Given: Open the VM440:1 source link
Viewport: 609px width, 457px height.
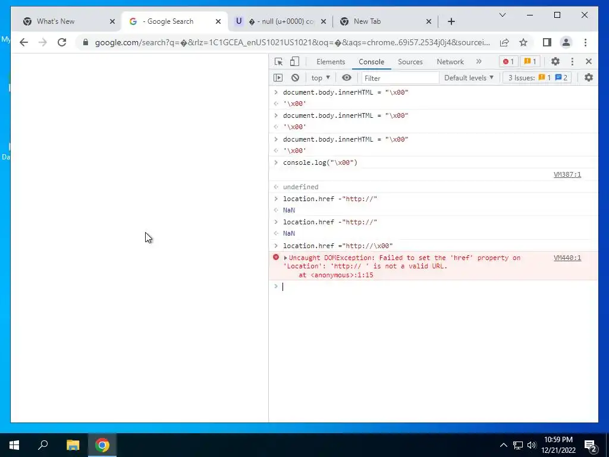Looking at the screenshot, I should [567, 258].
